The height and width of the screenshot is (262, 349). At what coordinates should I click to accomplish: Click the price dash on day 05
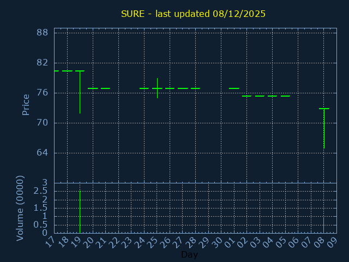[x=285, y=96]
